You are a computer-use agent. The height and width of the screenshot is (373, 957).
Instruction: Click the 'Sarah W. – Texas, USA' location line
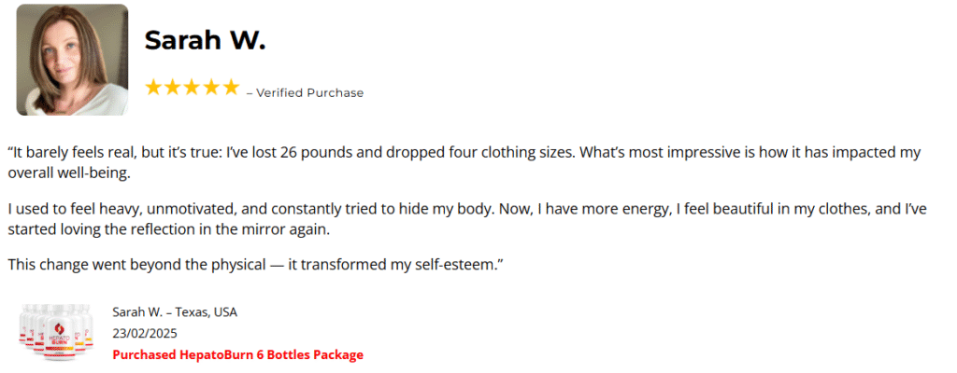tap(174, 311)
